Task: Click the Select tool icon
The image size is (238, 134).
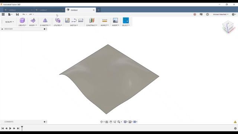Action: 126,20
